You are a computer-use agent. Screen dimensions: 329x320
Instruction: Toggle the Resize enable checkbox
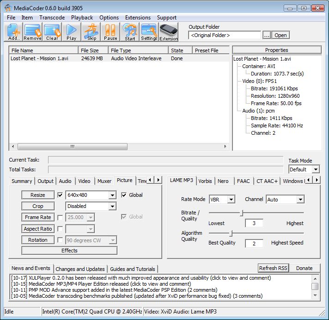(x=60, y=195)
